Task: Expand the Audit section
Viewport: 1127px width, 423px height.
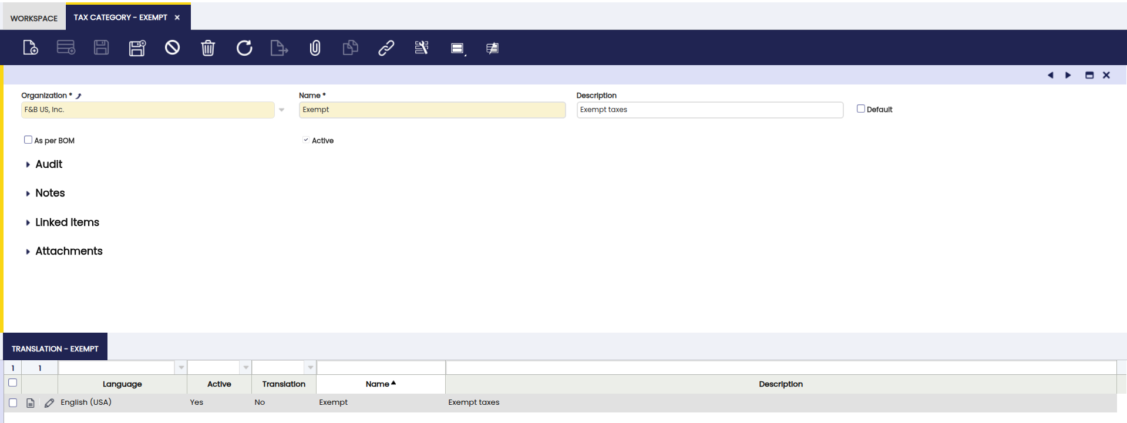Action: 48,164
